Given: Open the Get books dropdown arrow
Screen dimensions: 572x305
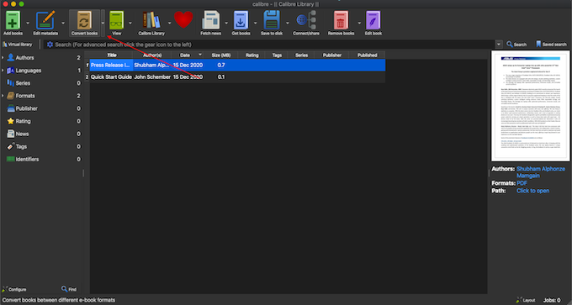Looking at the screenshot, I should click(x=256, y=23).
